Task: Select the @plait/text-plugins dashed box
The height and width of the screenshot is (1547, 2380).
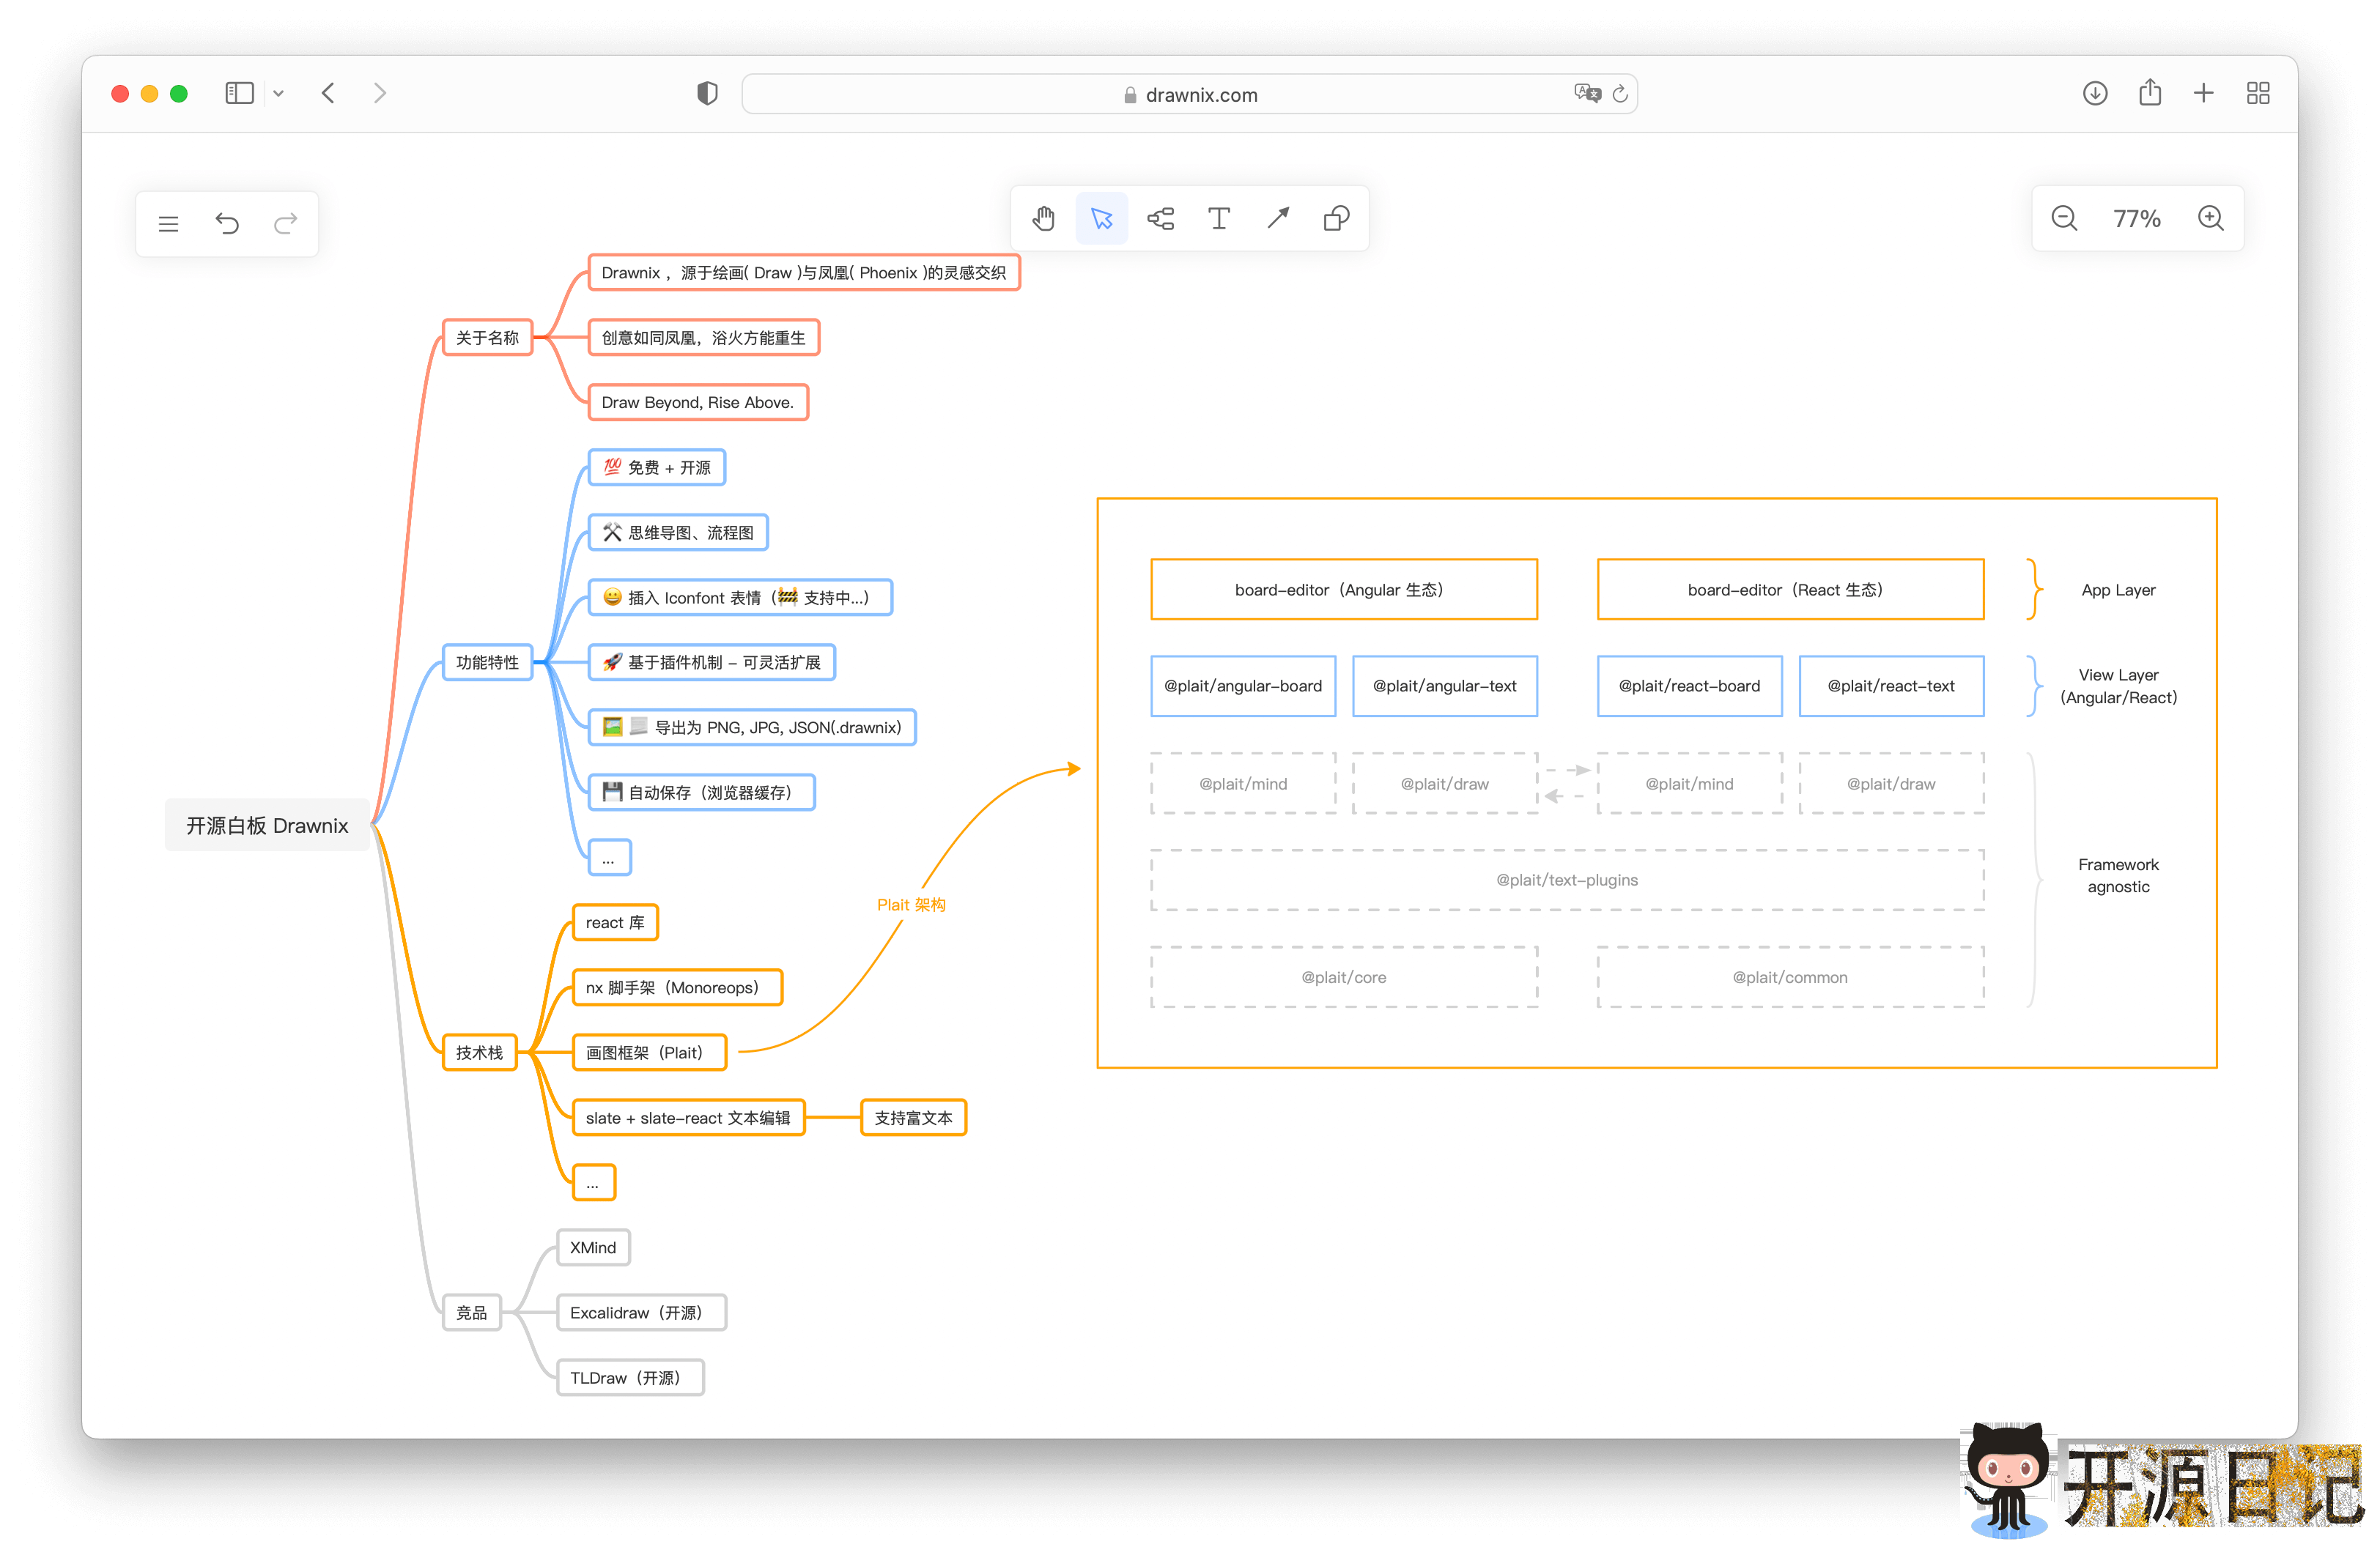Action: [x=1567, y=880]
